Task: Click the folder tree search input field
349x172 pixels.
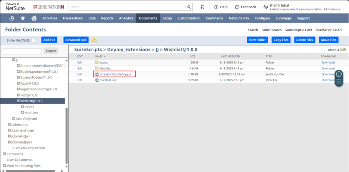Action: point(22,51)
